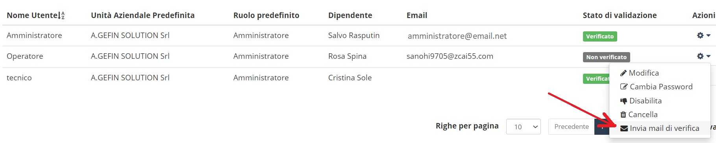
Task: Expand the caret arrow in Amministratore's actions
Action: tap(708, 36)
